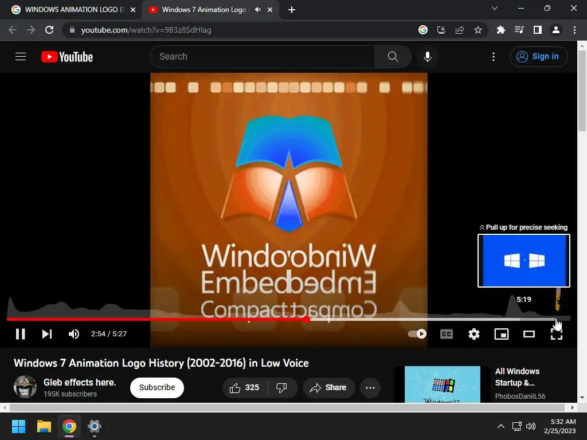
Task: Mute the tab via audio indicator
Action: (257, 10)
